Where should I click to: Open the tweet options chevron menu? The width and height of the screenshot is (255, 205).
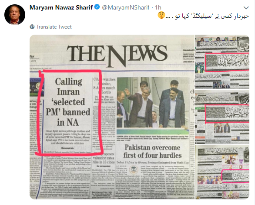point(246,8)
